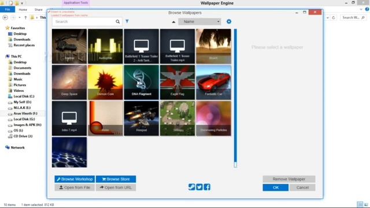Open the Facebook social icon

[x=207, y=187]
